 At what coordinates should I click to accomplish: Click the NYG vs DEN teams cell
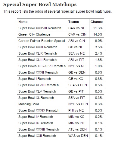78,104
